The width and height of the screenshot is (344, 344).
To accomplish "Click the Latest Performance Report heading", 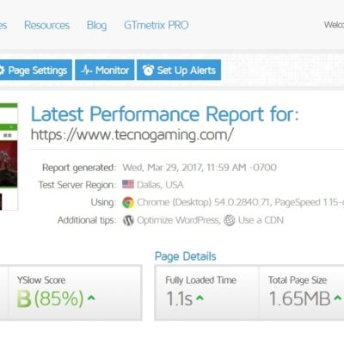I will tap(165, 114).
